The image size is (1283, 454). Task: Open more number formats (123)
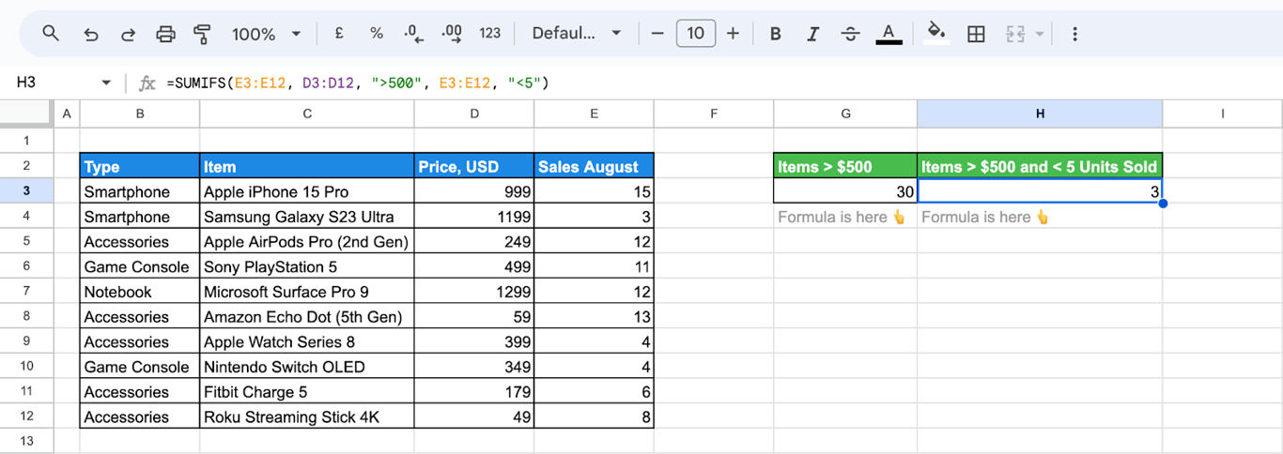[490, 34]
